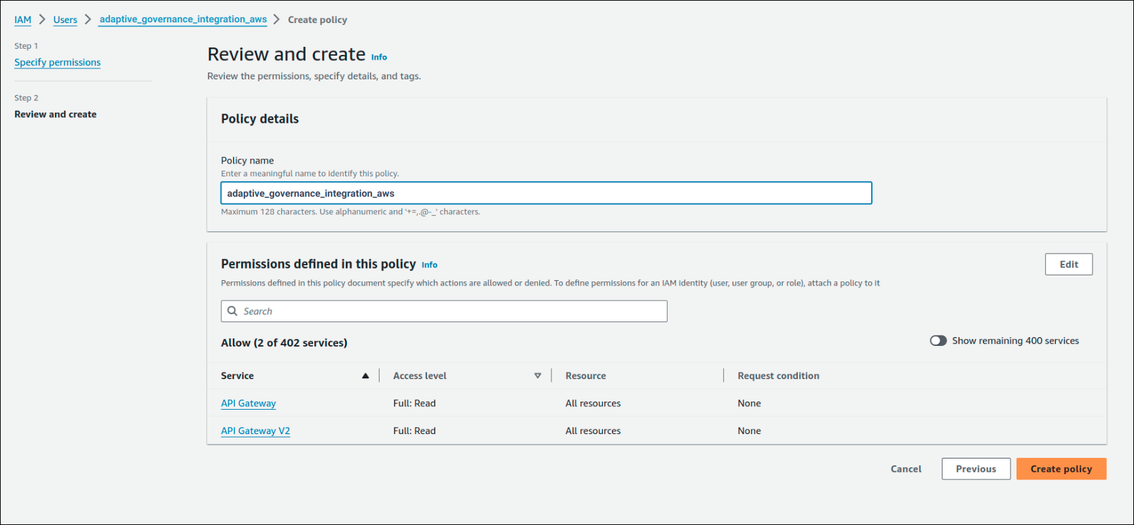This screenshot has height=525, width=1134.
Task: Click the Request condition column header
Action: coord(778,376)
